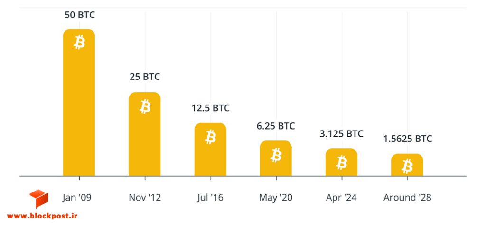Click the 3.125 BTC value label
The width and height of the screenshot is (486, 227).
(341, 134)
